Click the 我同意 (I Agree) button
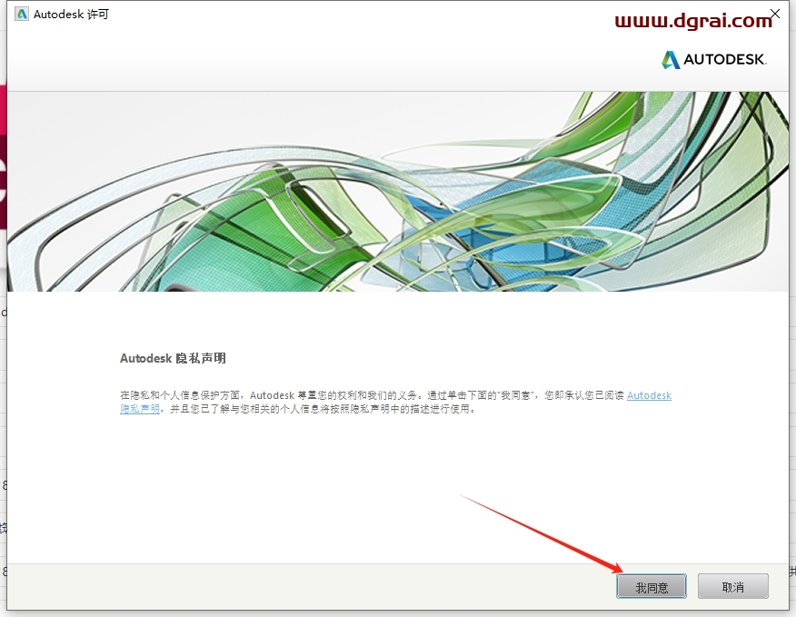 [x=652, y=586]
